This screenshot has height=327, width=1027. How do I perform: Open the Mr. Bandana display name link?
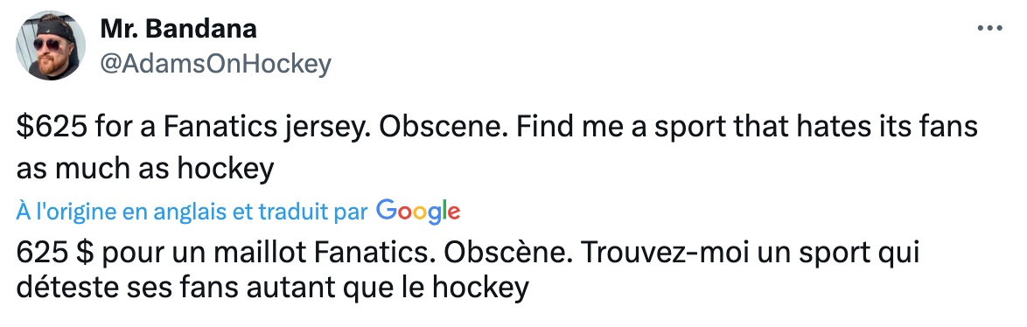(x=178, y=28)
